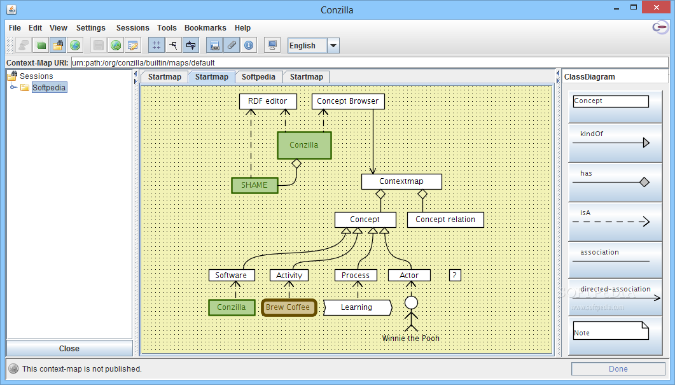Select the Learning process shape
This screenshot has height=385, width=675.
pyautogui.click(x=358, y=307)
